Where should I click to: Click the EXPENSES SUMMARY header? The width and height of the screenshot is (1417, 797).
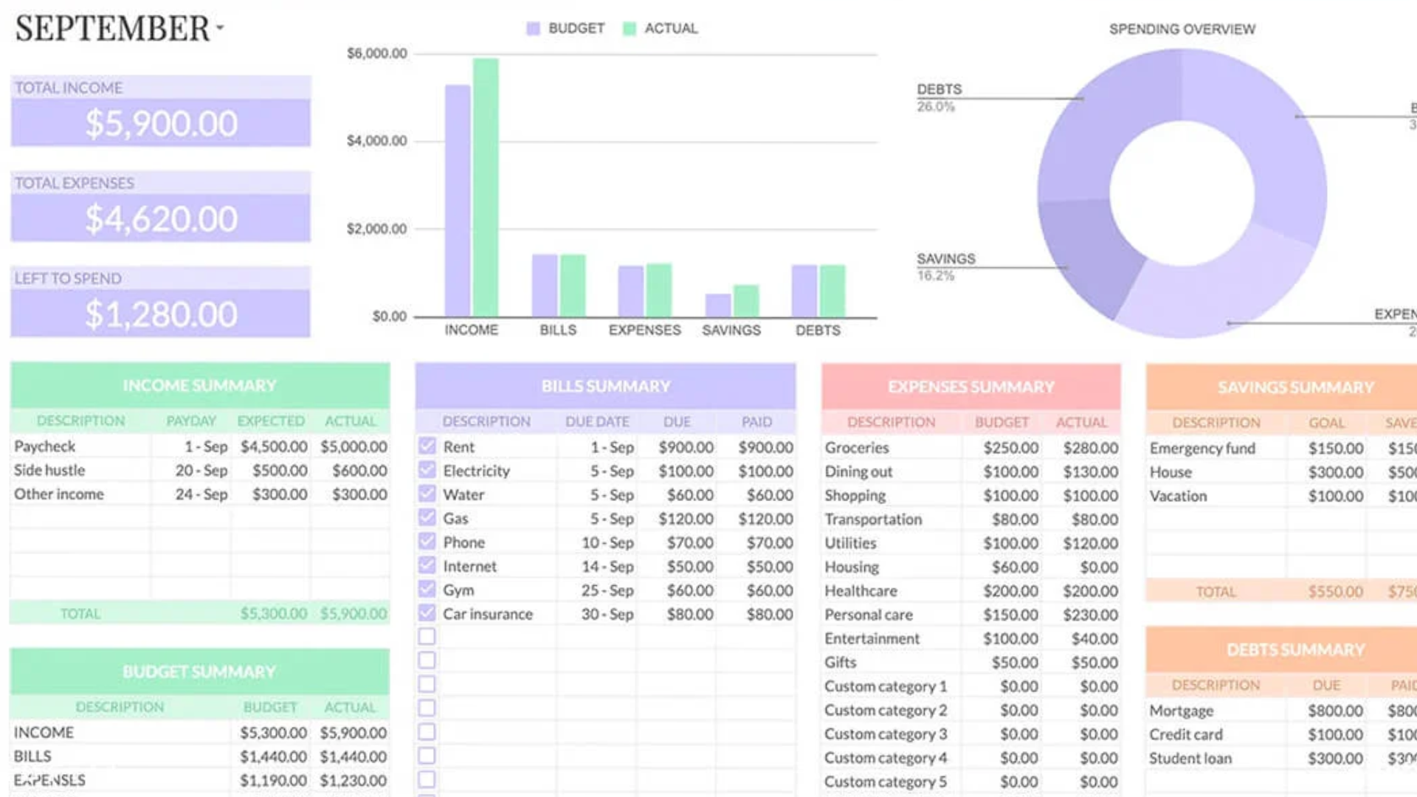(x=970, y=387)
